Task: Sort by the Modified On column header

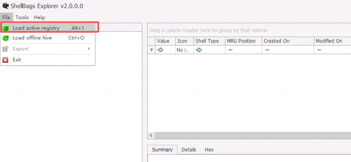Action: pyautogui.click(x=329, y=41)
